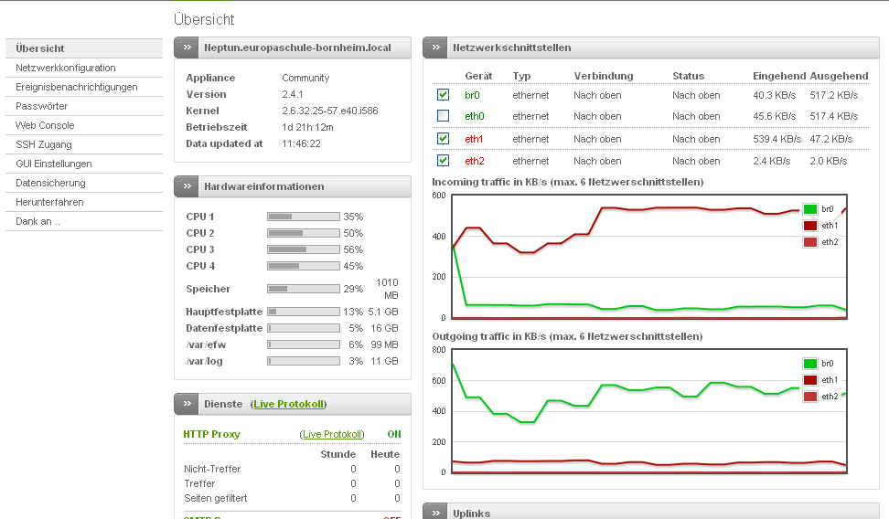Collapse the Hardwareinformationen panel arrow icon

click(186, 186)
